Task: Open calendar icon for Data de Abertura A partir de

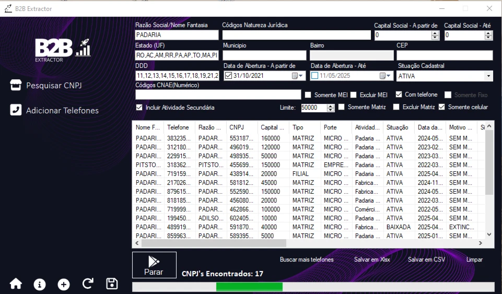Action: tap(297, 76)
